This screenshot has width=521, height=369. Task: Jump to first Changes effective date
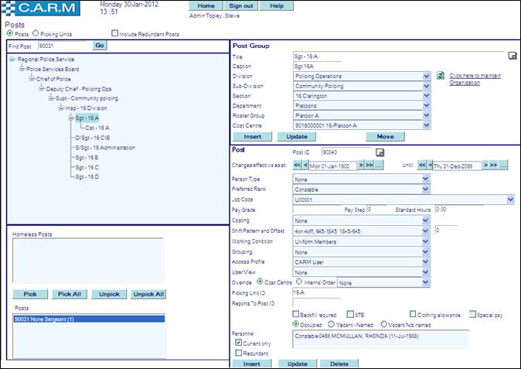(x=297, y=166)
